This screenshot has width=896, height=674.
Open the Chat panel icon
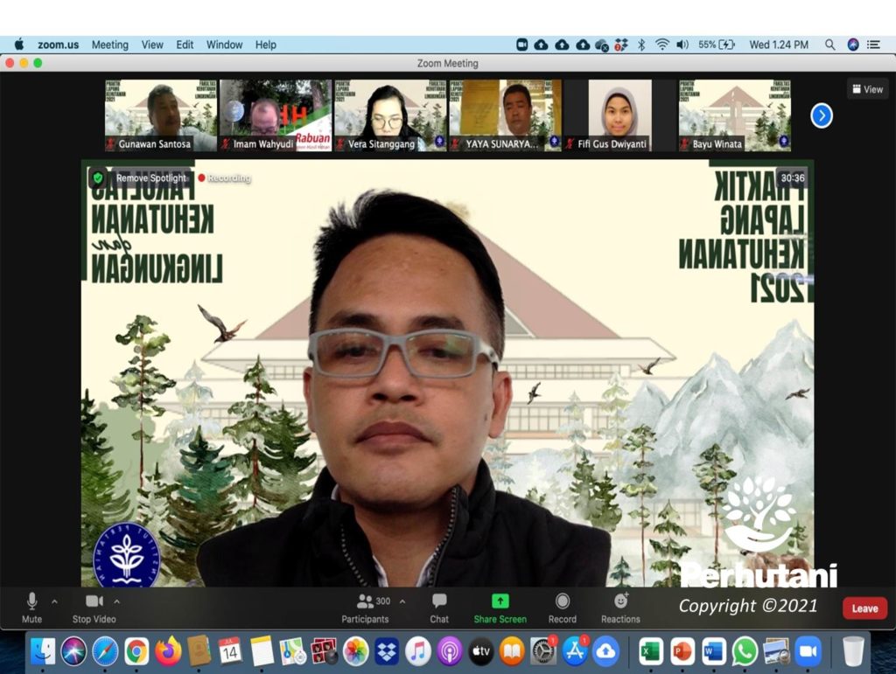(x=439, y=601)
